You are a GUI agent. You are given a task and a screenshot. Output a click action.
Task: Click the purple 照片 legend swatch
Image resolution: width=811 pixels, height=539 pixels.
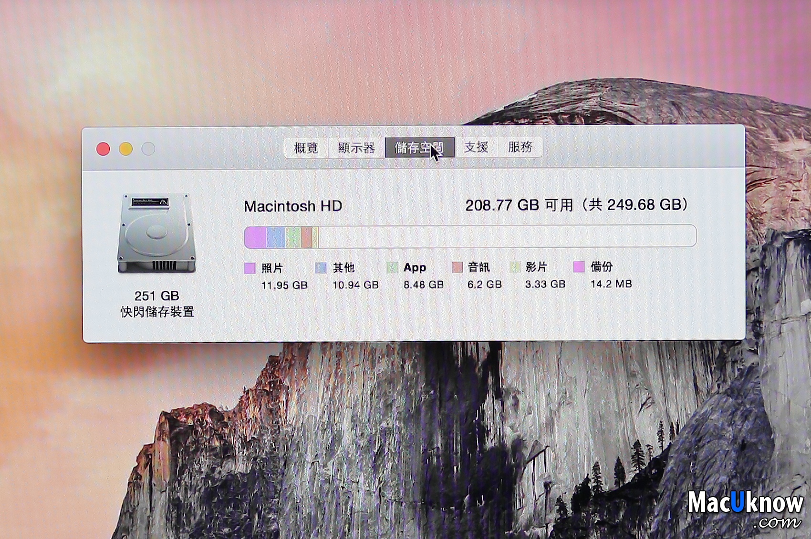(250, 268)
